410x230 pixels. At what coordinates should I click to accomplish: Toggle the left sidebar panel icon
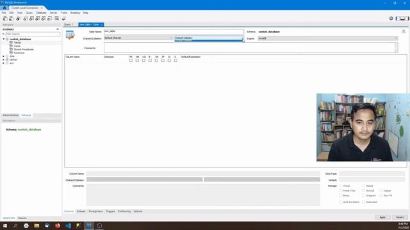tap(398, 19)
